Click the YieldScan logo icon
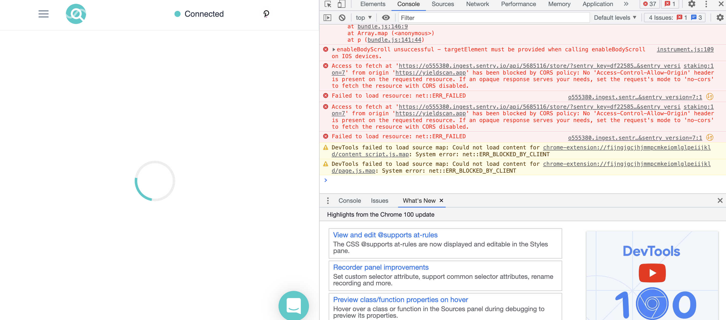 click(x=76, y=14)
